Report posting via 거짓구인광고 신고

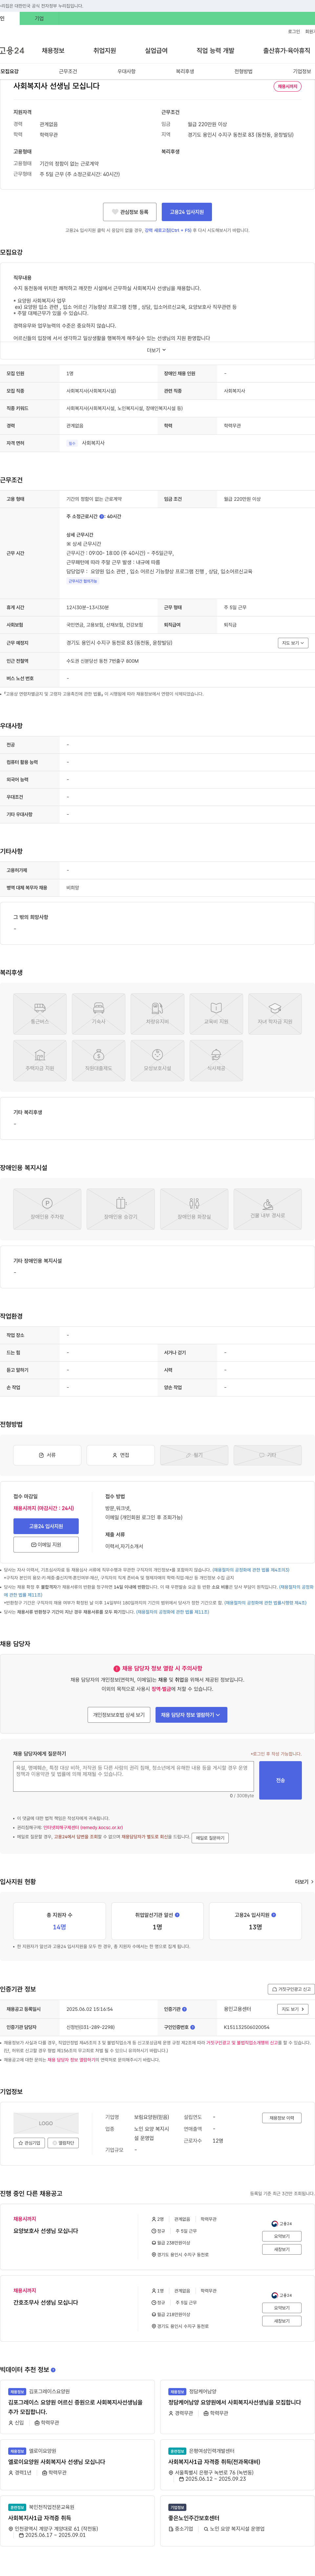point(291,1989)
